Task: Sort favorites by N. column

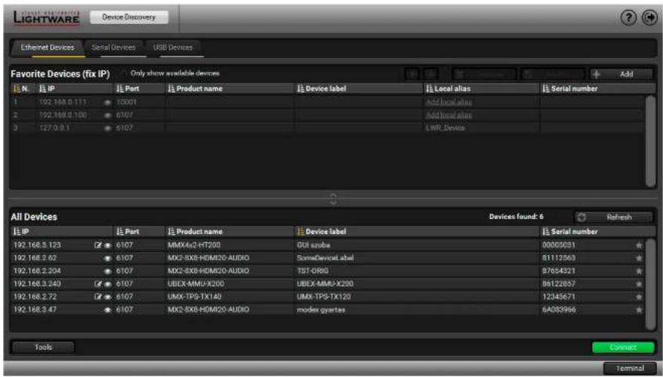Action: [x=22, y=89]
